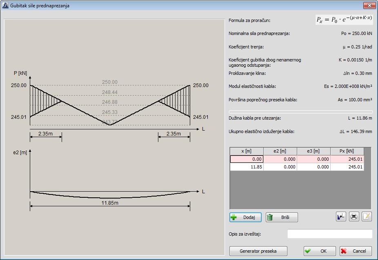Click the 11.85m dimension label

point(110,203)
